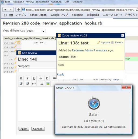The width and height of the screenshot is (138, 139).
Task: Click pencil icon on line 143
Action: click(x=15, y=67)
